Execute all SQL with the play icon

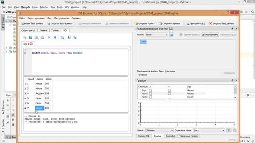pyautogui.click(x=49, y=37)
